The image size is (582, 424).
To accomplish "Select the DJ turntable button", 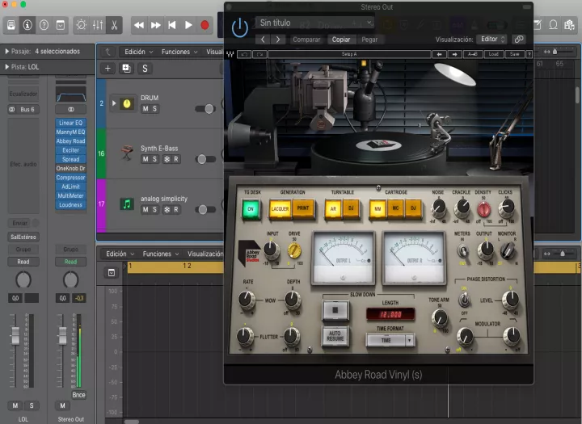I will [x=351, y=208].
